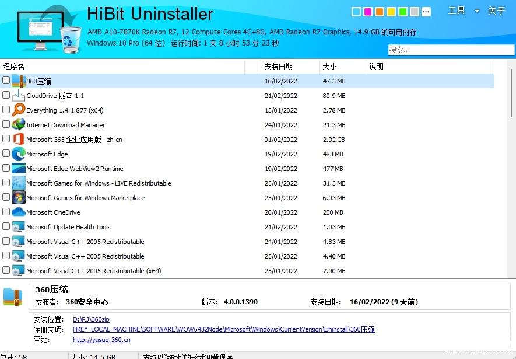
Task: Click the install date 01/02/2022
Action: tap(280, 140)
